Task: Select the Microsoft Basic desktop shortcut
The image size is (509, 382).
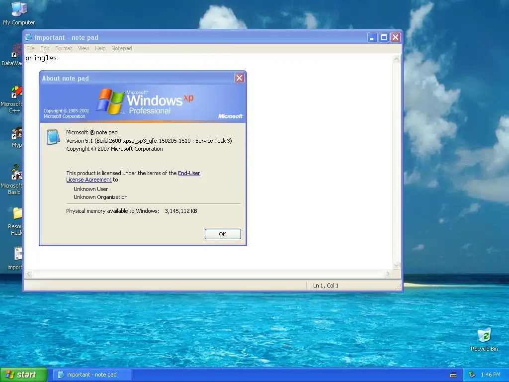Action: point(12,180)
